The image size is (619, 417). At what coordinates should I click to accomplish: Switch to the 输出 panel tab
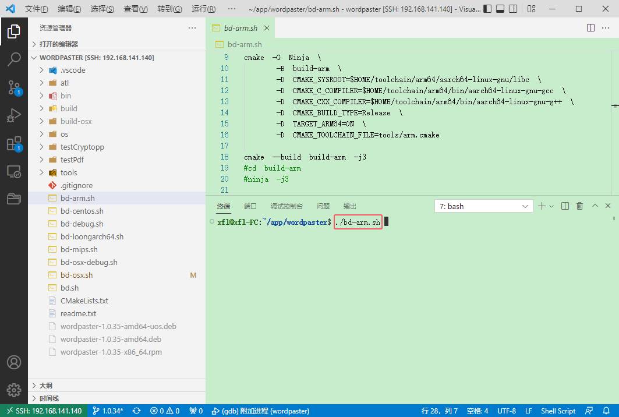(x=350, y=206)
